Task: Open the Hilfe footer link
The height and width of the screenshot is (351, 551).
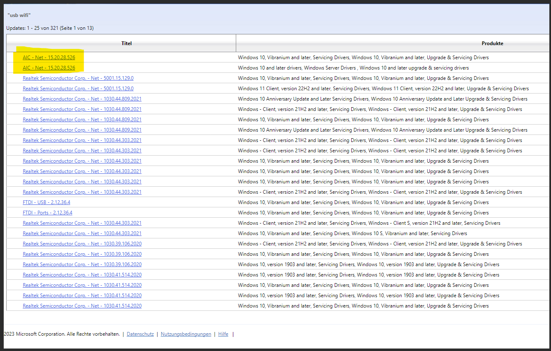Action: (x=223, y=334)
